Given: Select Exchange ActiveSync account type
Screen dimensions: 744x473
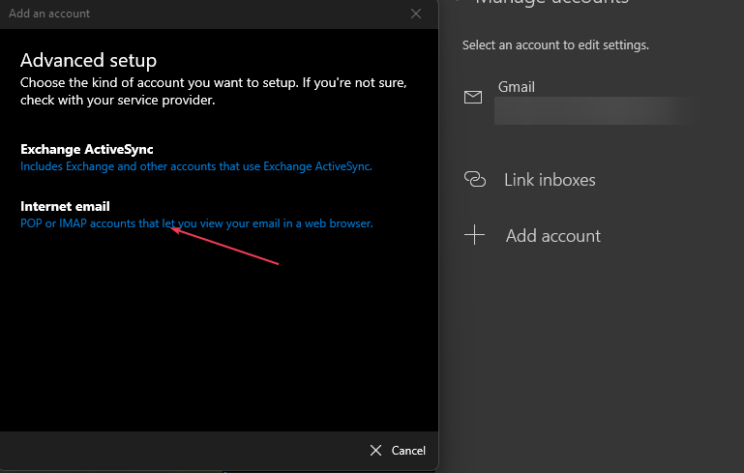Looking at the screenshot, I should coord(87,149).
